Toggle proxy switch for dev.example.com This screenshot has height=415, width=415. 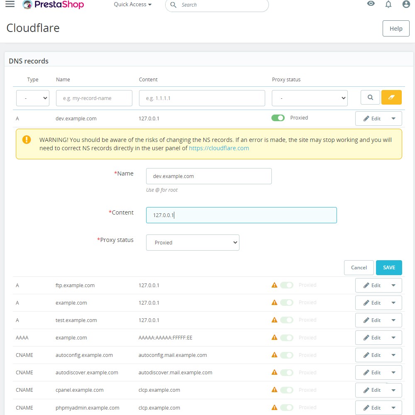pos(278,118)
